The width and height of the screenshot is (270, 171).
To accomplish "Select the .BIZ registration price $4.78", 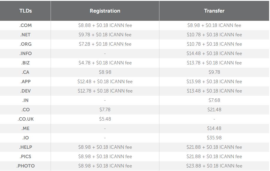I will point(105,63).
